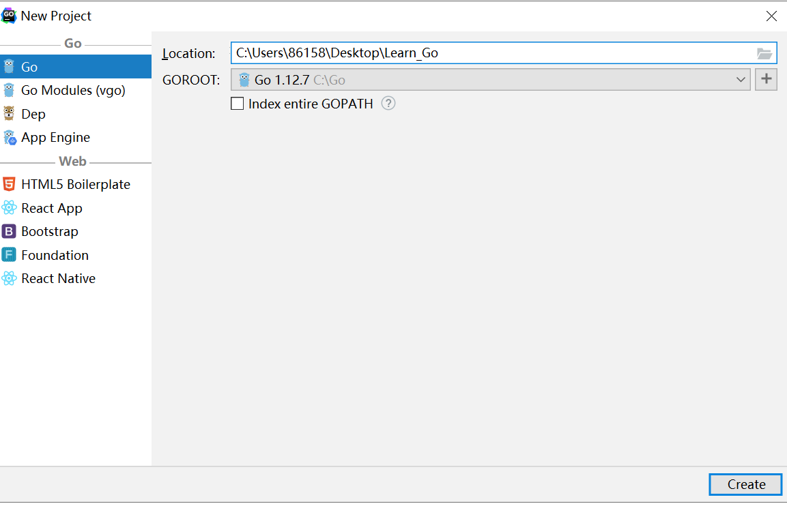Select the React Native template

tap(75, 279)
